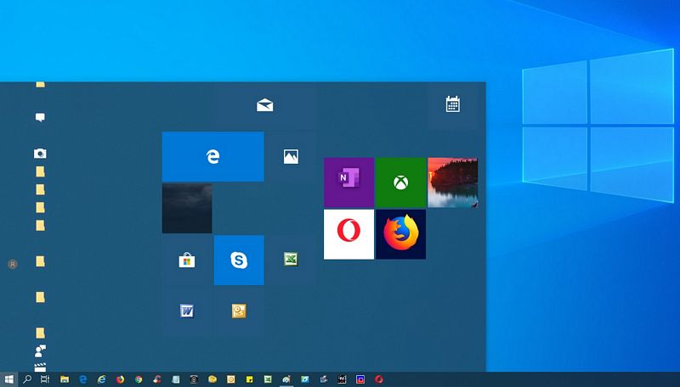This screenshot has height=387, width=680.
Task: Open the Outlook tile
Action: point(239,311)
